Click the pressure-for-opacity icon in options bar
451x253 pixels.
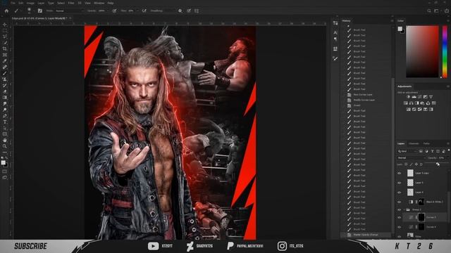[114, 11]
